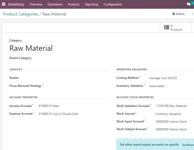Open the 0 Products stat button
Viewport: 194px width, 150px height.
pos(176,28)
